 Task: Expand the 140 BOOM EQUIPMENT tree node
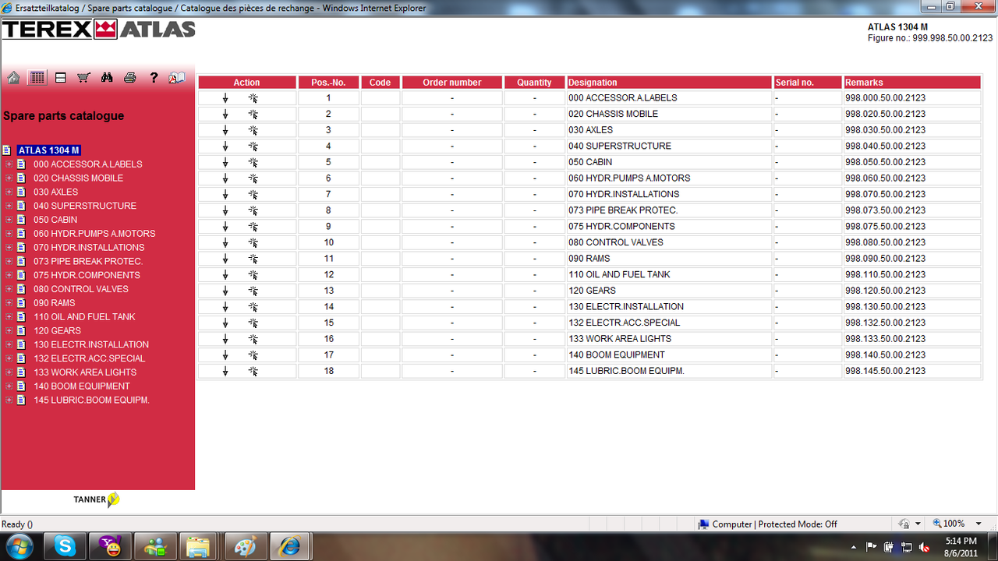[x=9, y=386]
